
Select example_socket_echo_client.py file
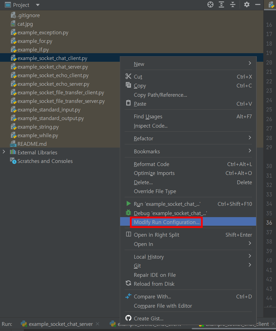[x=53, y=75]
